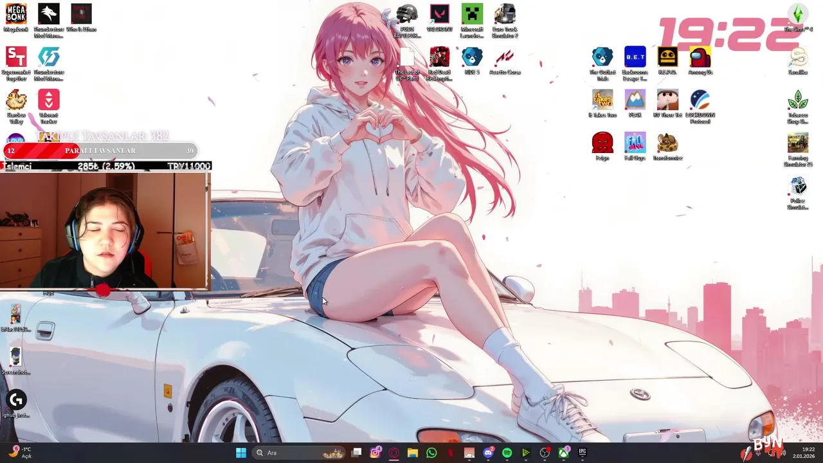Open Discord from the taskbar
This screenshot has width=823, height=463.
tap(489, 453)
